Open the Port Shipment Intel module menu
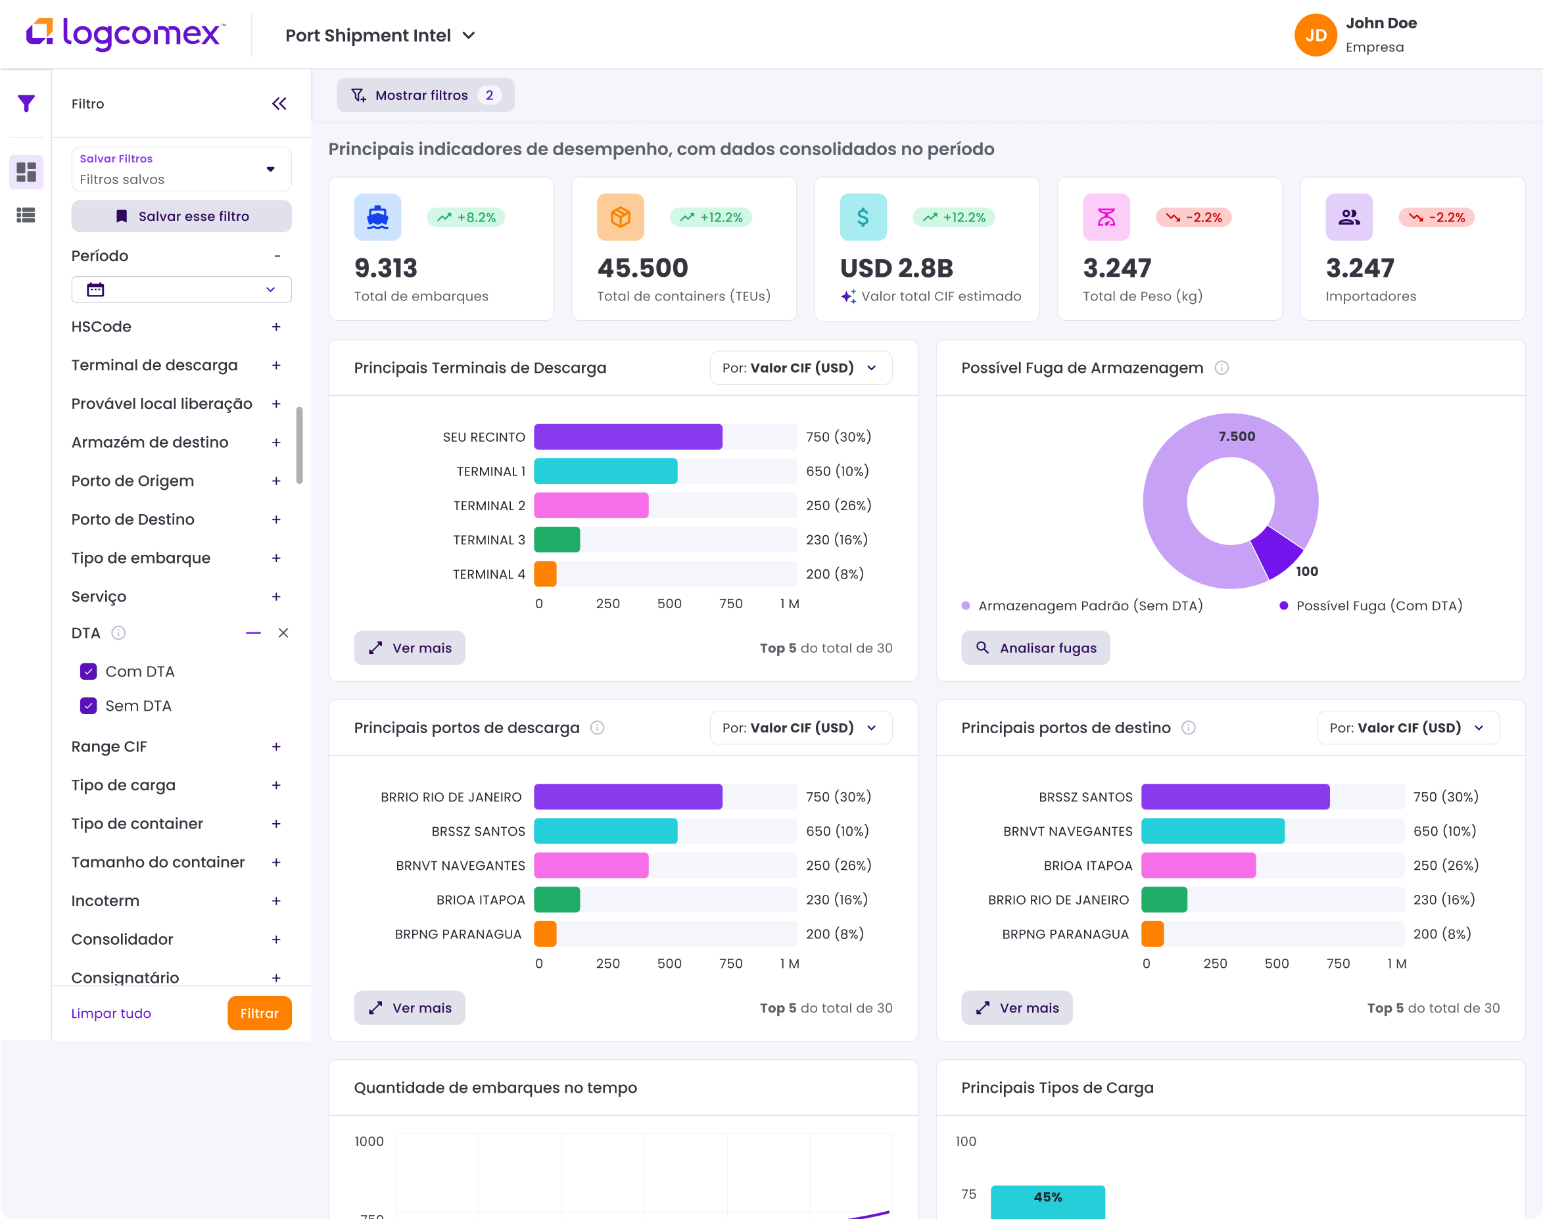 coord(381,36)
